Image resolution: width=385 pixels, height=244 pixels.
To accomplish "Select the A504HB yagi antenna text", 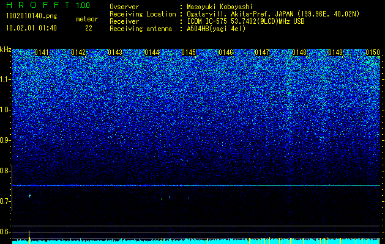I will coord(216,29).
